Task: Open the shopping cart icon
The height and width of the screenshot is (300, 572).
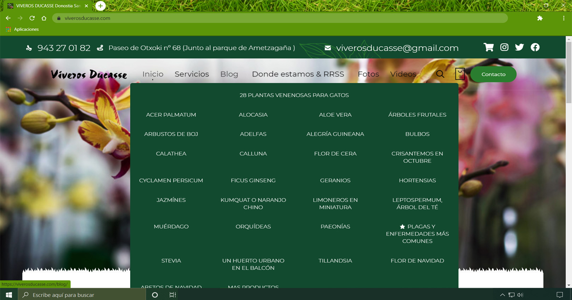Action: [489, 47]
